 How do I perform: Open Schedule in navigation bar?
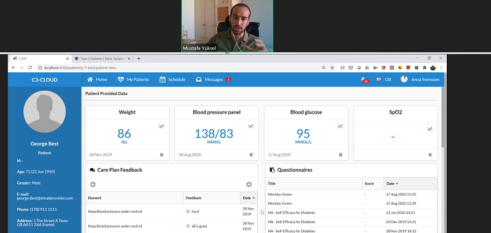[x=172, y=80]
